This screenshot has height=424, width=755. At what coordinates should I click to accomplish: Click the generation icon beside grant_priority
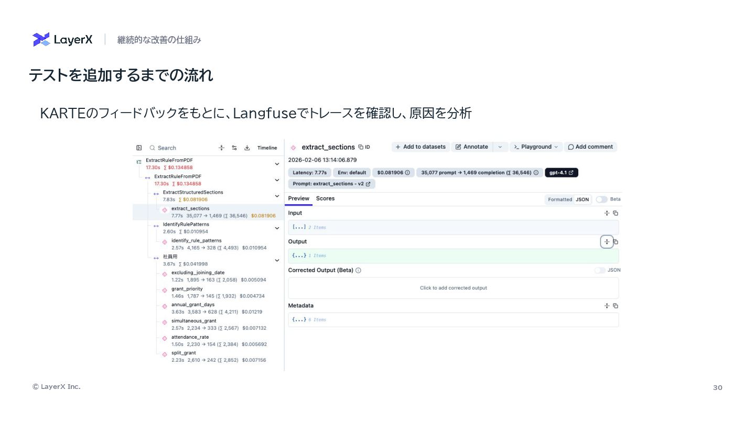pos(165,290)
